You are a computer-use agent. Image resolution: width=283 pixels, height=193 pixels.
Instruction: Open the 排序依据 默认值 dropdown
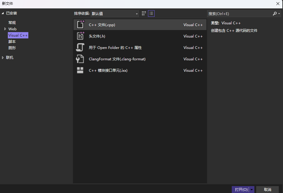point(115,14)
